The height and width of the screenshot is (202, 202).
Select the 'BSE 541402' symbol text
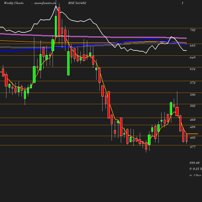pos(77,3)
